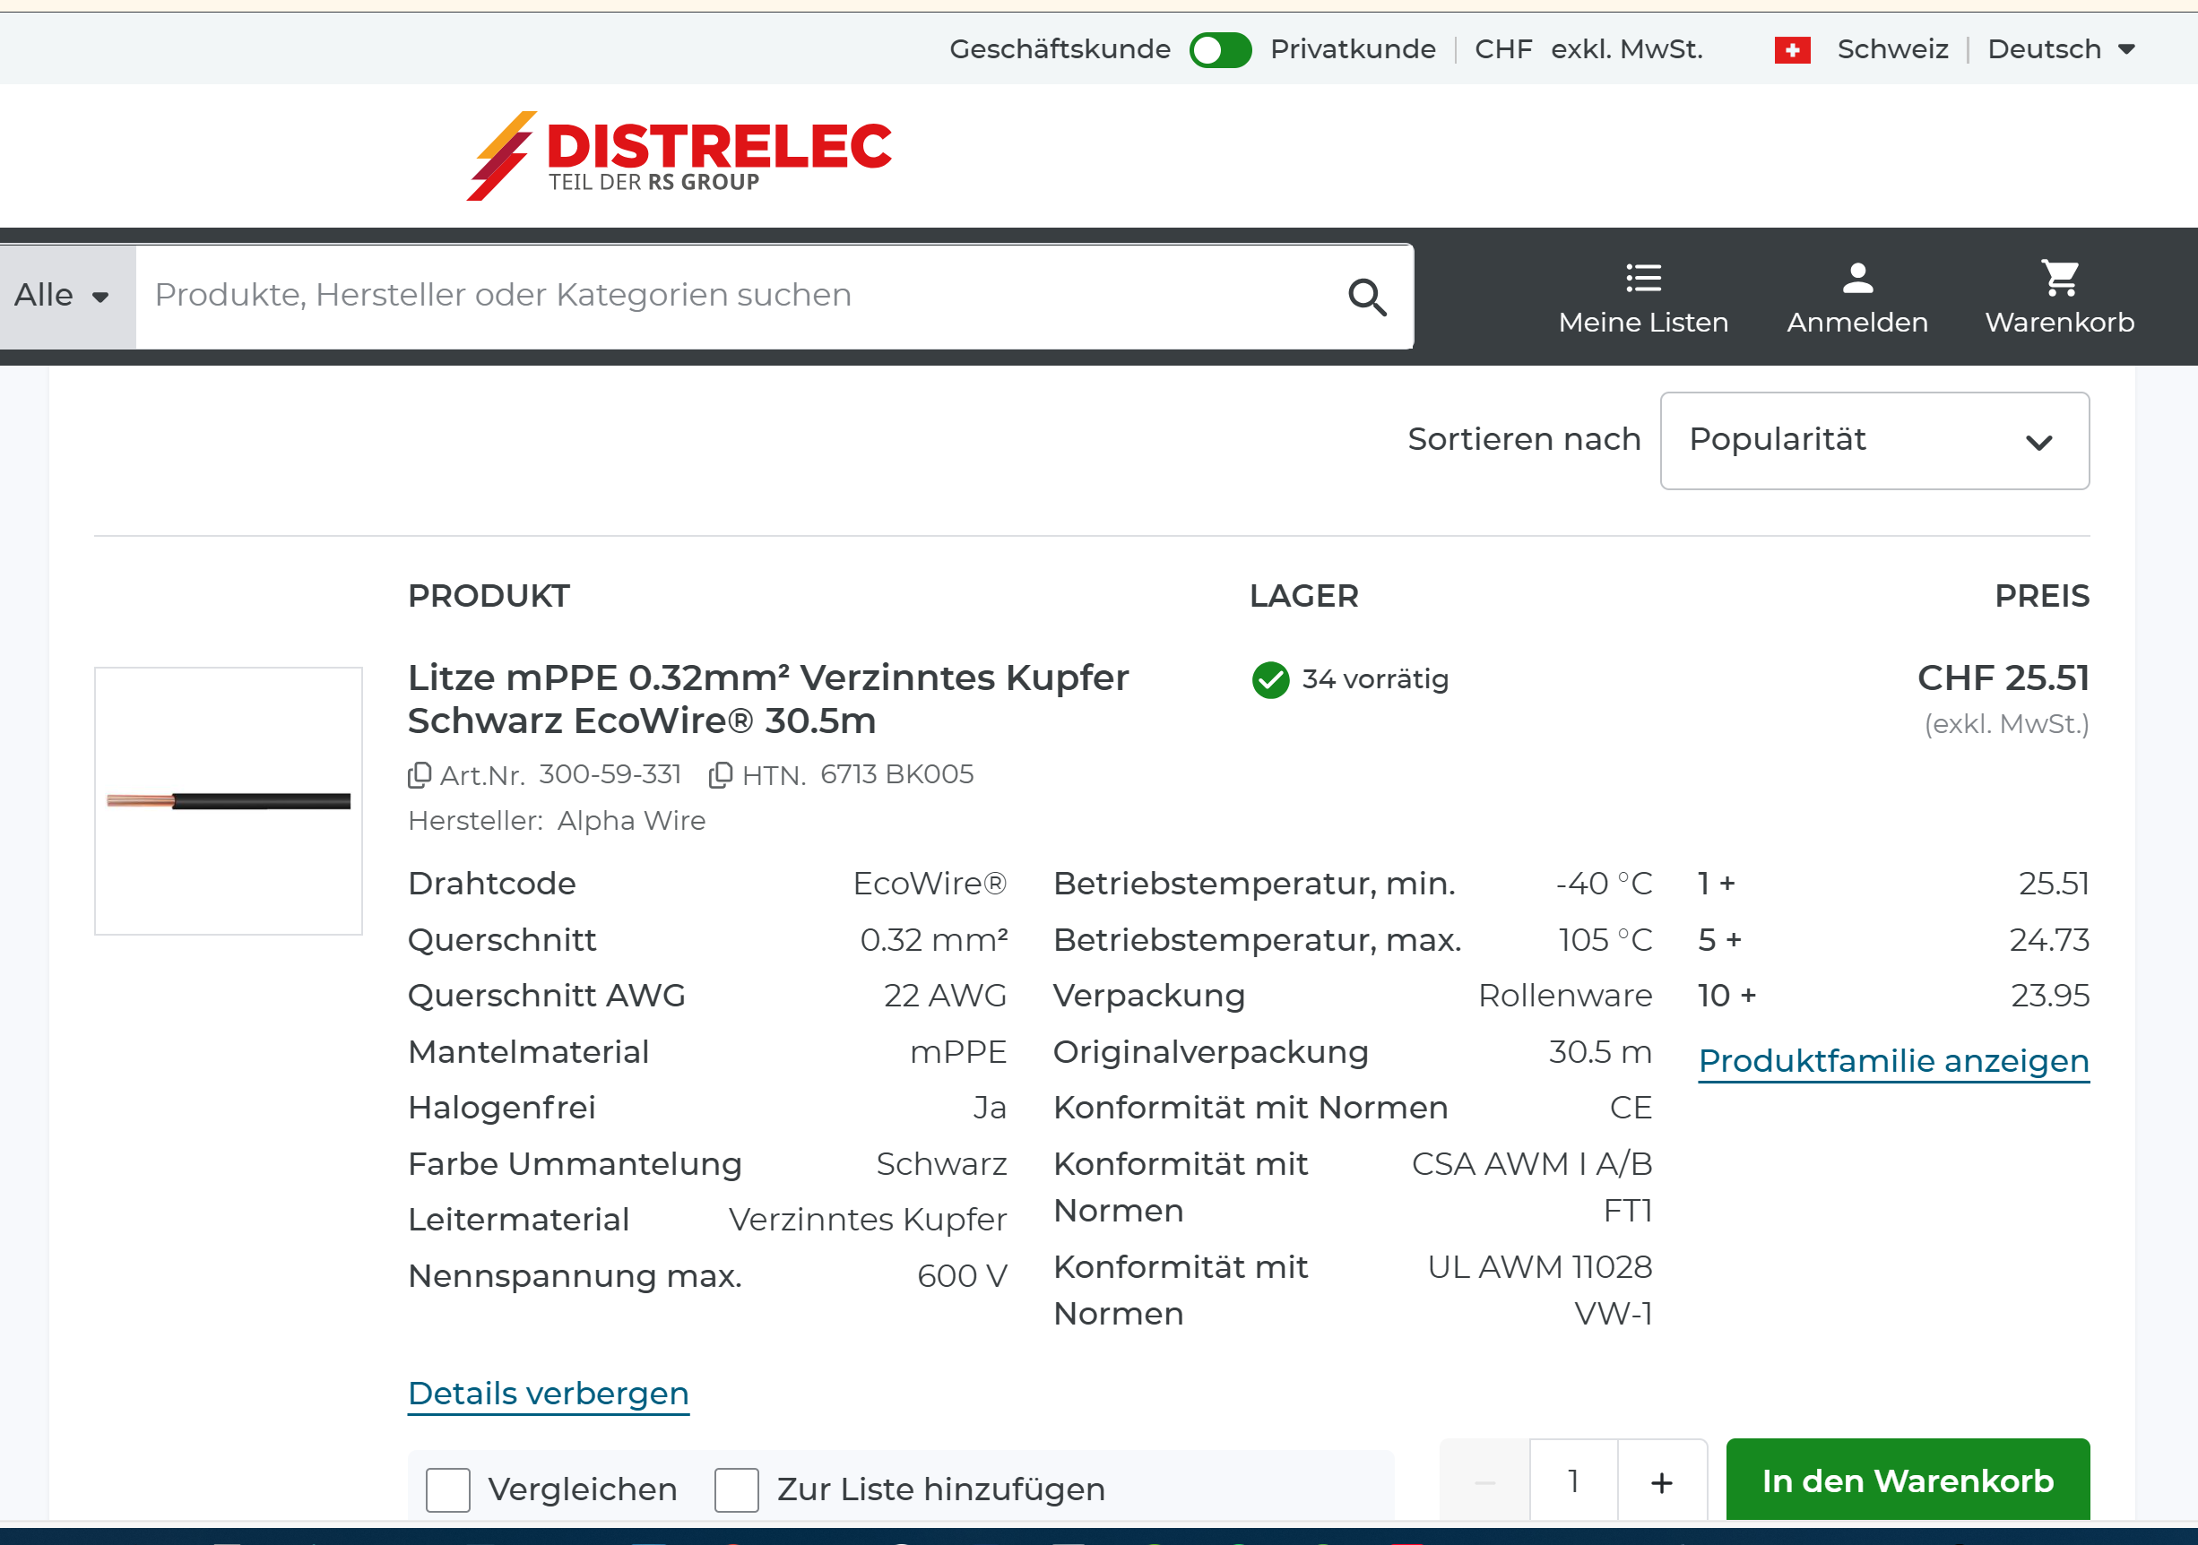Click the Privatkunde label

click(x=1353, y=48)
